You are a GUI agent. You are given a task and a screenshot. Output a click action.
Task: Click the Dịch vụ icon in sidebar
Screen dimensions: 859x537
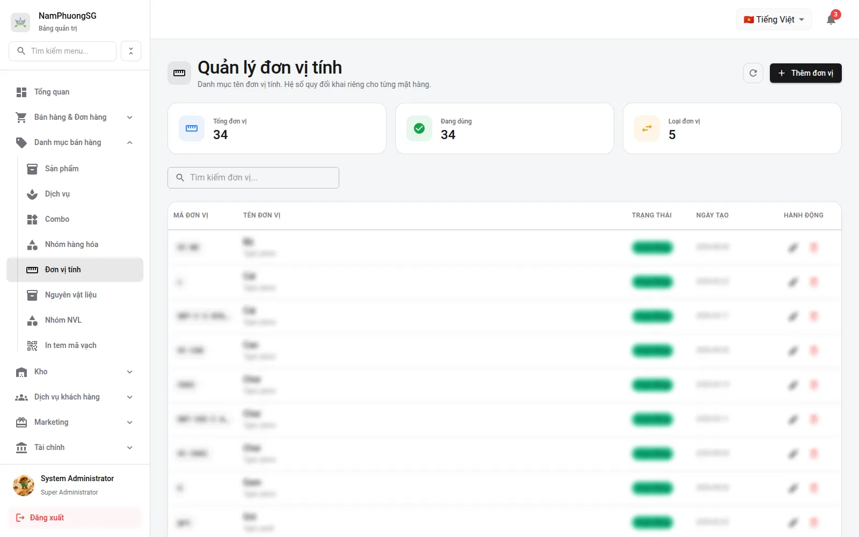point(32,194)
